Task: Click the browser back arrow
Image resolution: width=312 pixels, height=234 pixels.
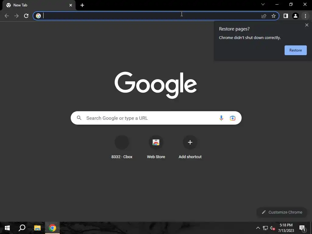Action: click(7, 16)
